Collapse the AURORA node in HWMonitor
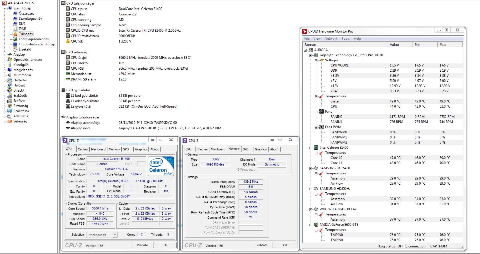The width and height of the screenshot is (480, 254). (x=305, y=50)
